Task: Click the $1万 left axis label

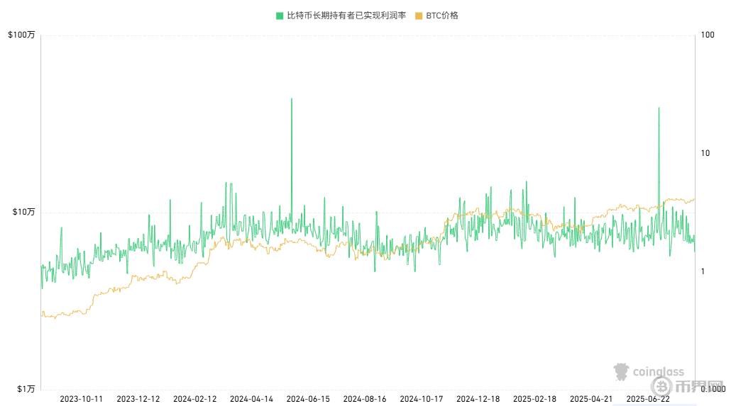Action: coord(25,389)
